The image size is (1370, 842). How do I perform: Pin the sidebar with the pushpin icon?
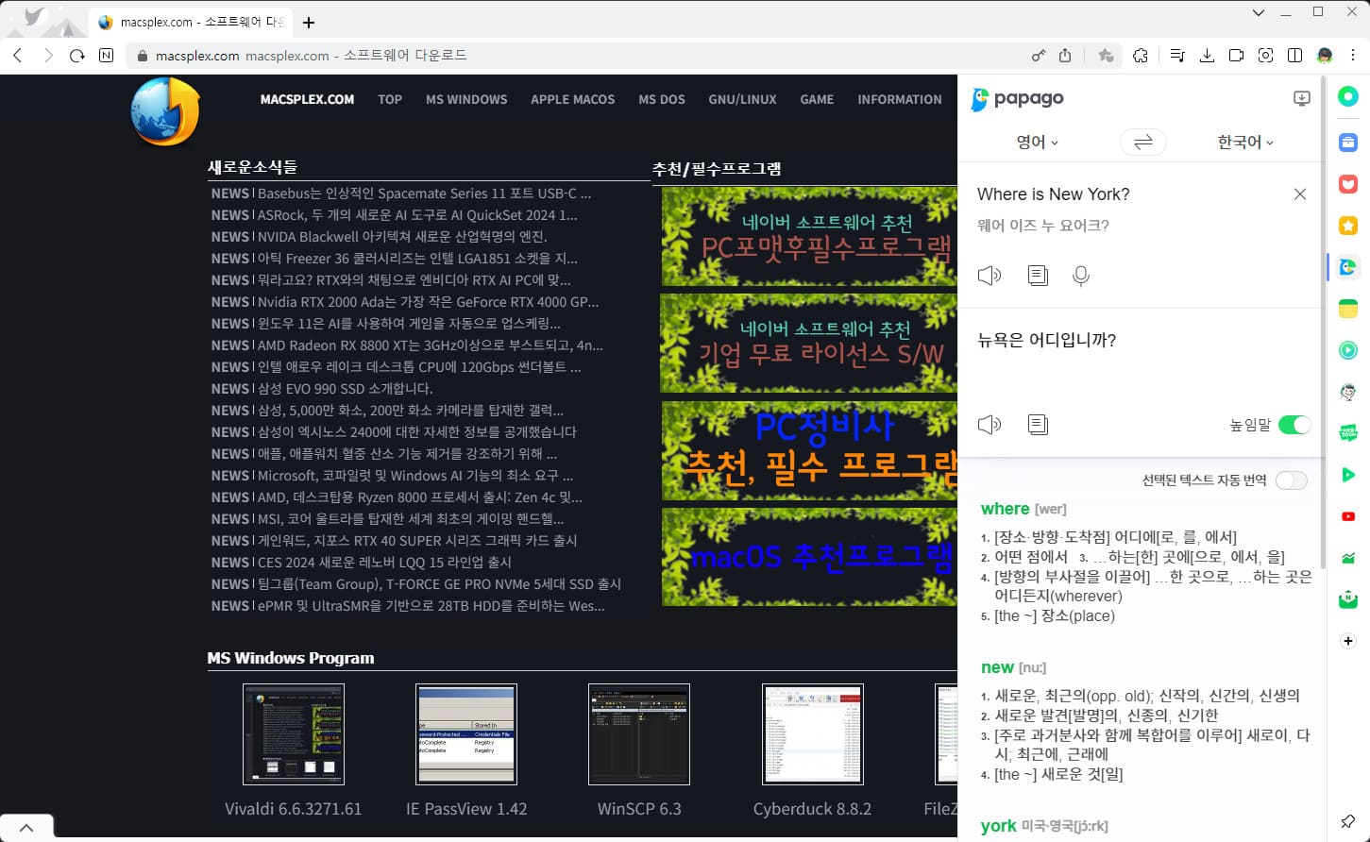tap(1348, 821)
